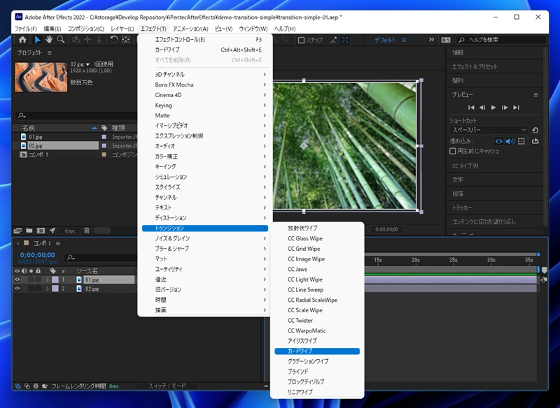Image resolution: width=560 pixels, height=408 pixels.
Task: Click the 8 bpc color depth button
Action: pos(70,231)
